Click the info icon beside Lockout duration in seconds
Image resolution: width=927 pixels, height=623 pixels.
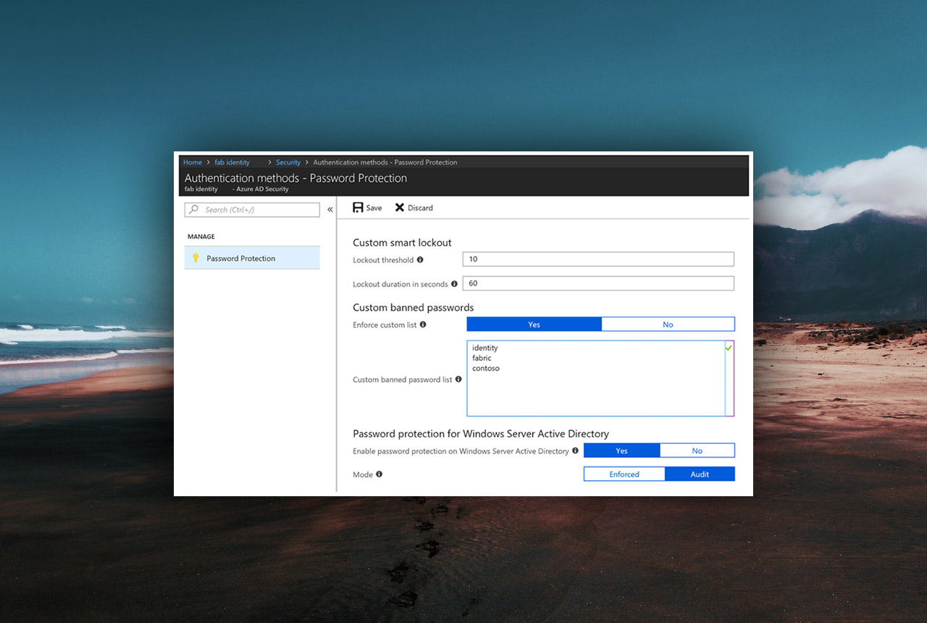[454, 284]
